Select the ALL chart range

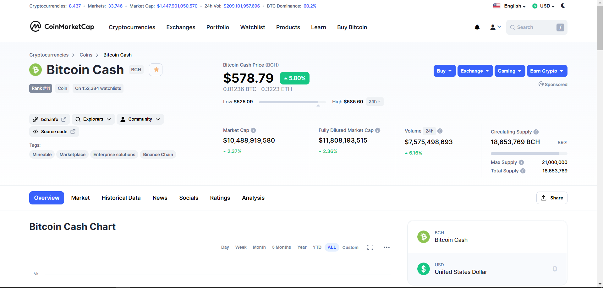tap(332, 247)
